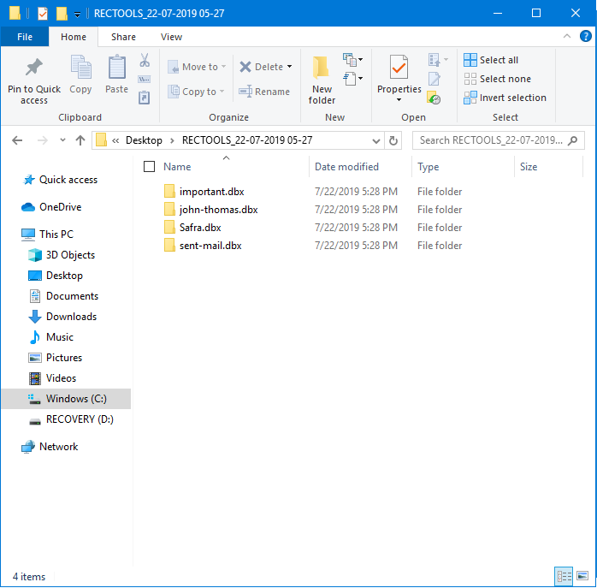The image size is (597, 588).
Task: Click the Edit icon in Open group
Action: [x=434, y=79]
